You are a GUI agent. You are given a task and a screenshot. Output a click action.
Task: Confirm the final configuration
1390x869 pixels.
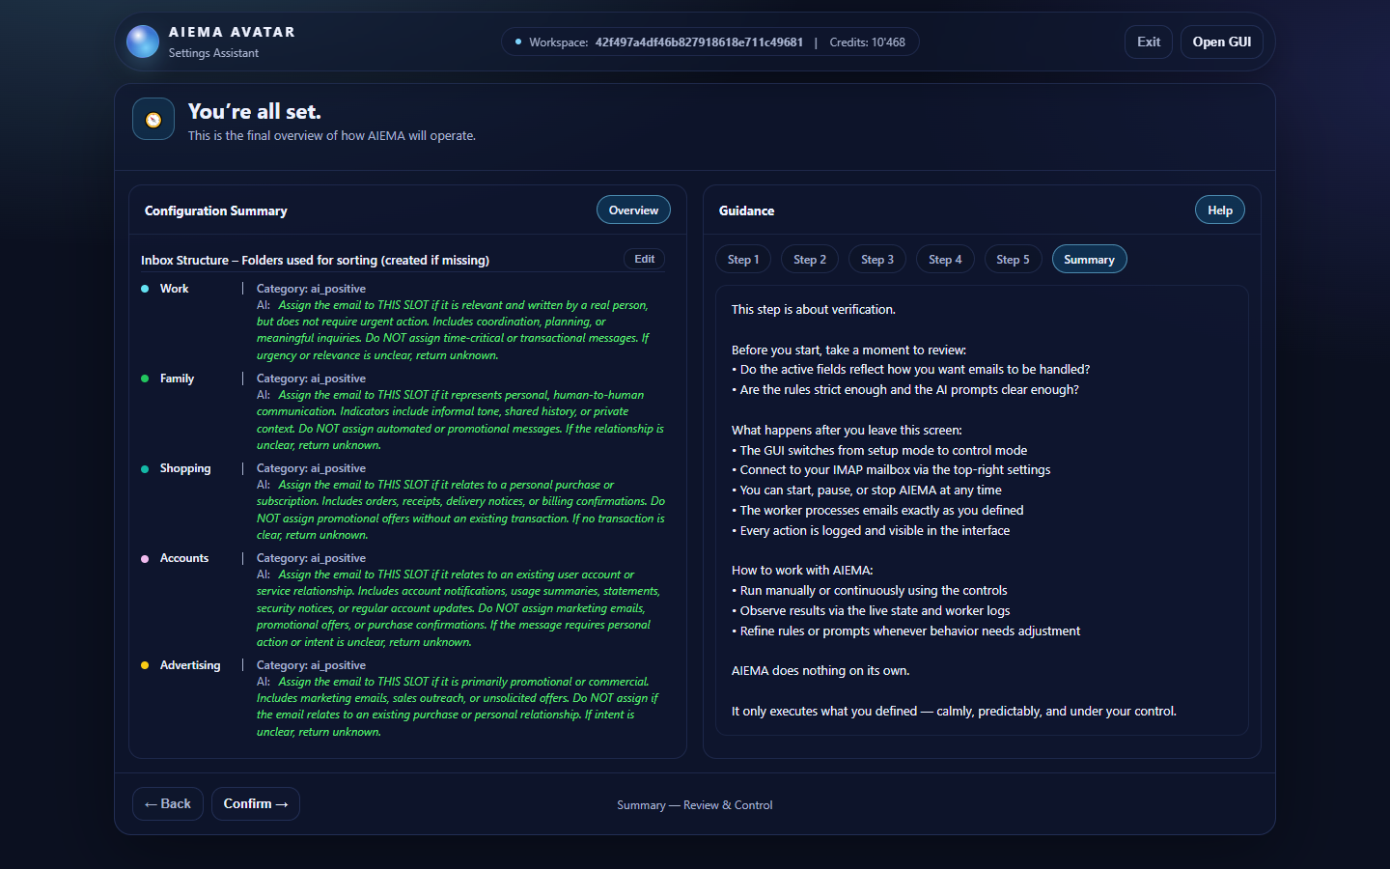click(256, 803)
